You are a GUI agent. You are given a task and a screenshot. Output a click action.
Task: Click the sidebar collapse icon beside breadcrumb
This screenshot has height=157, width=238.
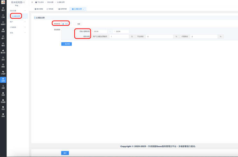32,2
